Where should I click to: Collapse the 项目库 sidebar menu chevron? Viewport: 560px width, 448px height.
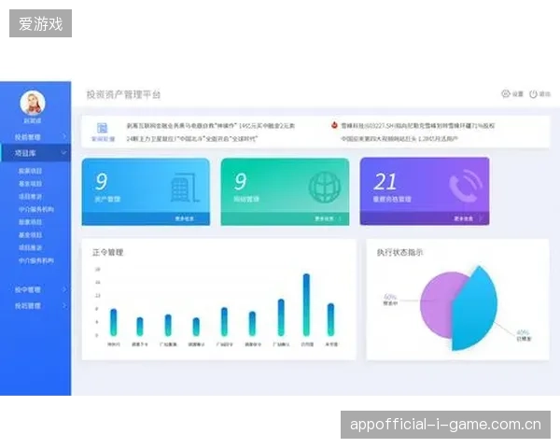tap(63, 153)
